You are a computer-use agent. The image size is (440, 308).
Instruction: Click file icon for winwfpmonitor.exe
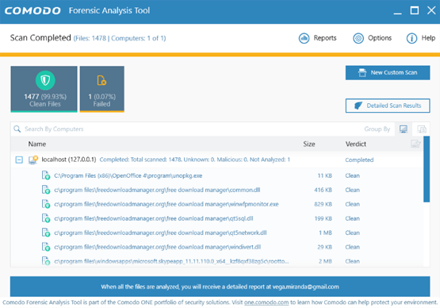(x=46, y=204)
